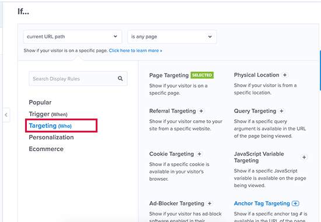Open 'Click here to learn more' link
The image size is (321, 222).
pyautogui.click(x=135, y=51)
